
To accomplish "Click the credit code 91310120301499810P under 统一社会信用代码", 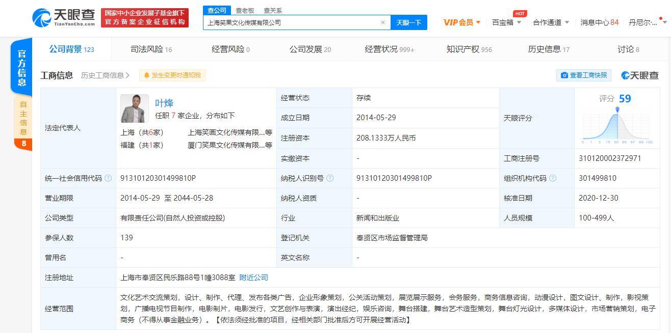I will point(158,178).
